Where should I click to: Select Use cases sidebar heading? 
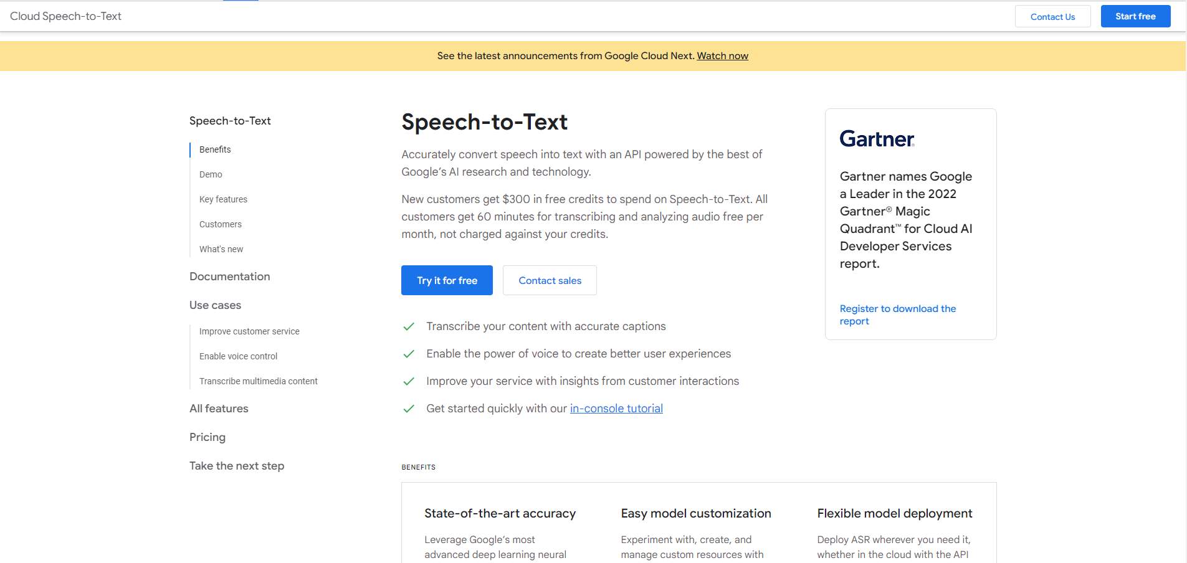tap(215, 305)
